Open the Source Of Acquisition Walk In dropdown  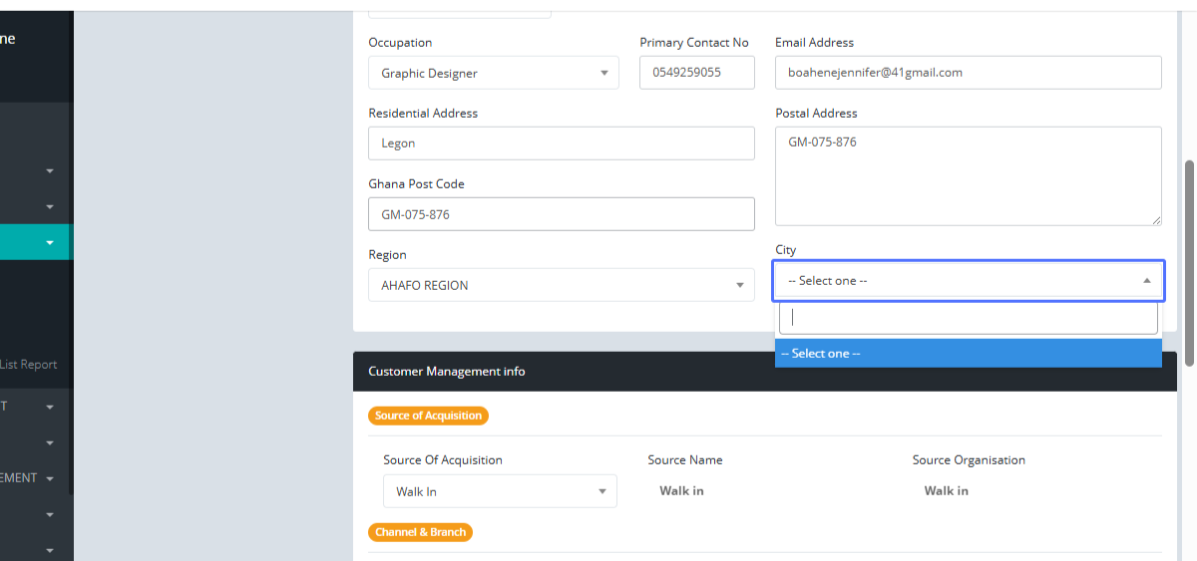pos(499,491)
